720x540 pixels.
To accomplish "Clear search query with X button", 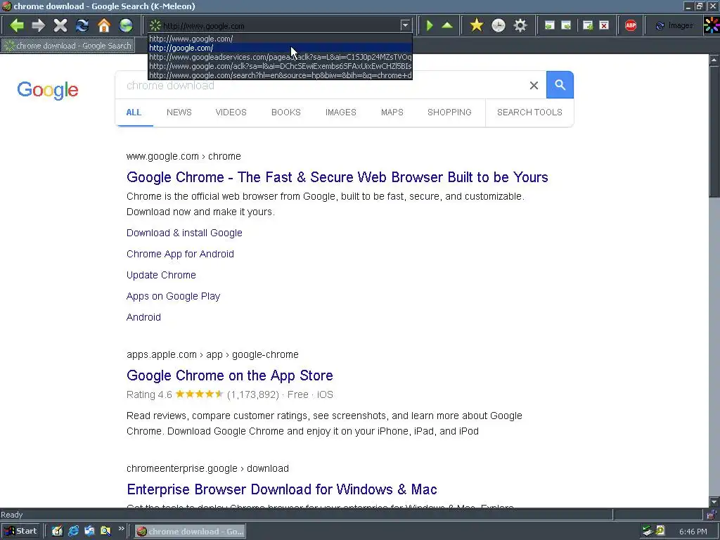I will coord(534,85).
